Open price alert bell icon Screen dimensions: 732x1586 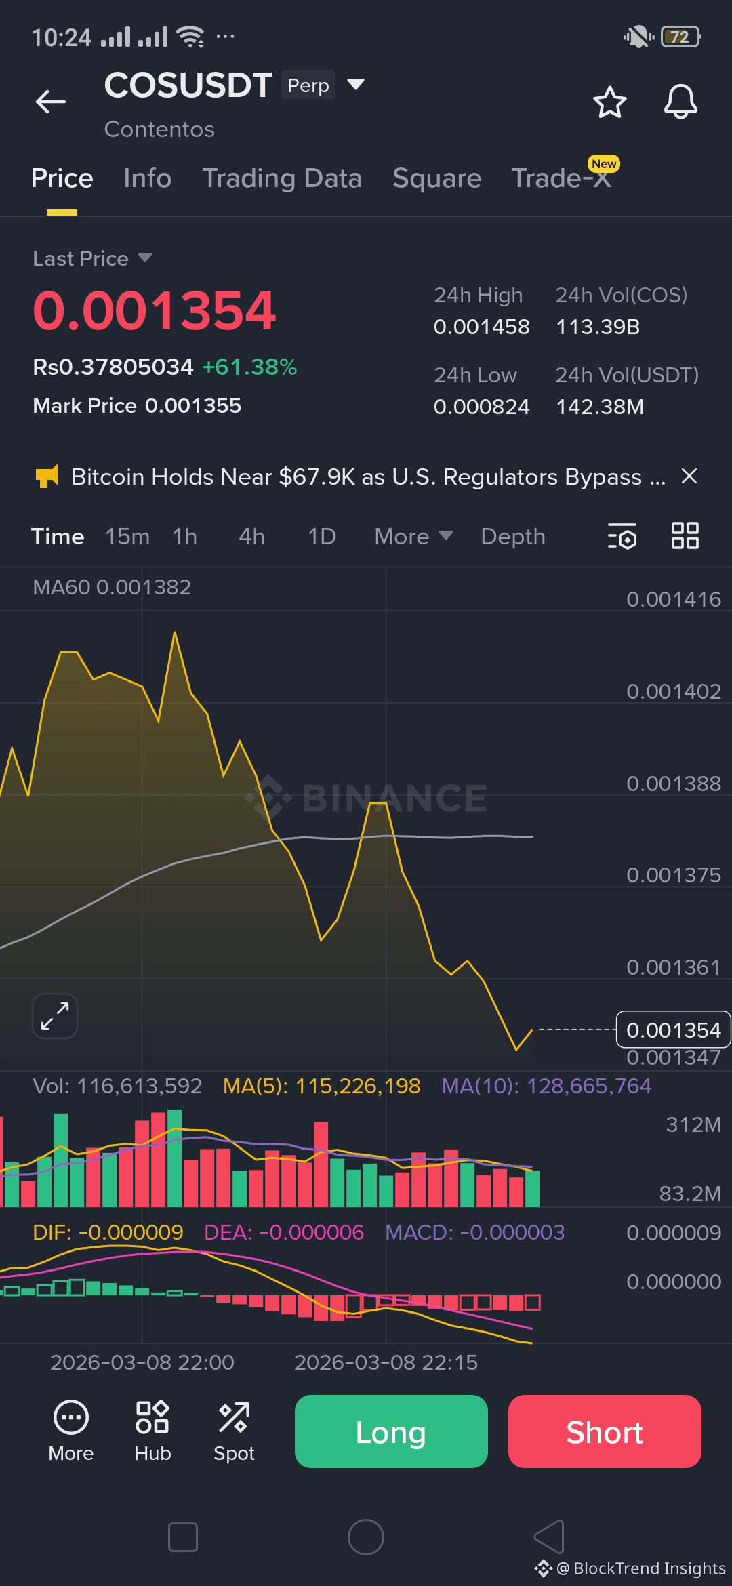[x=680, y=102]
